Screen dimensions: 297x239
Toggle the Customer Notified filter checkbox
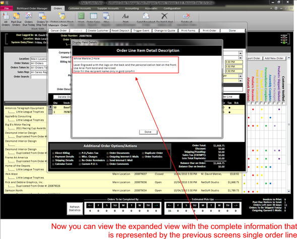tap(283, 103)
